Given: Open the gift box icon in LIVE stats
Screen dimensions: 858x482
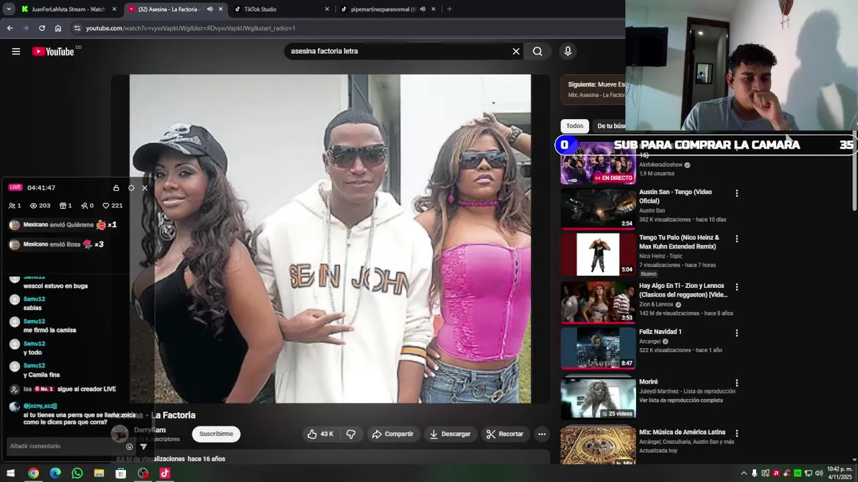Looking at the screenshot, I should (63, 206).
